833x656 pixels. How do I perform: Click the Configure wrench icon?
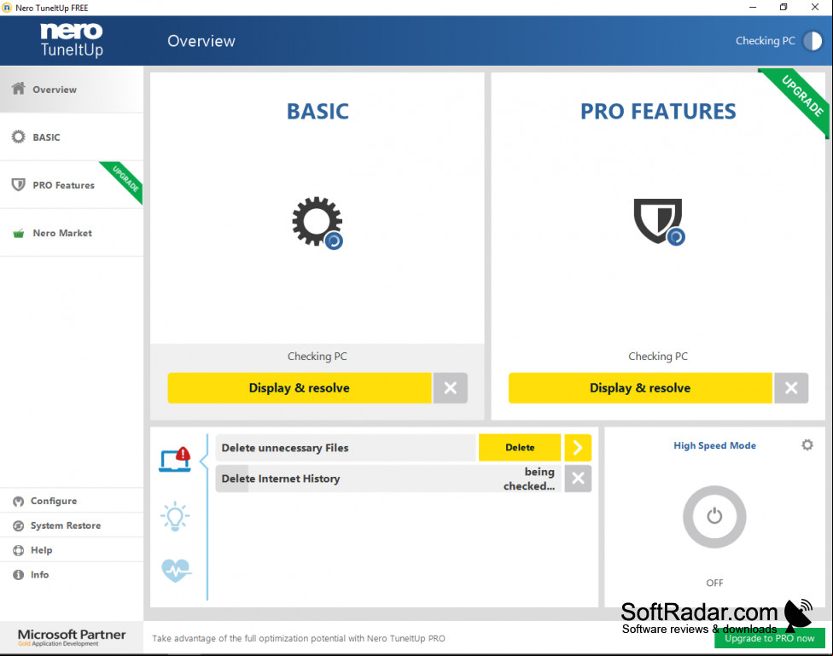[x=19, y=502]
